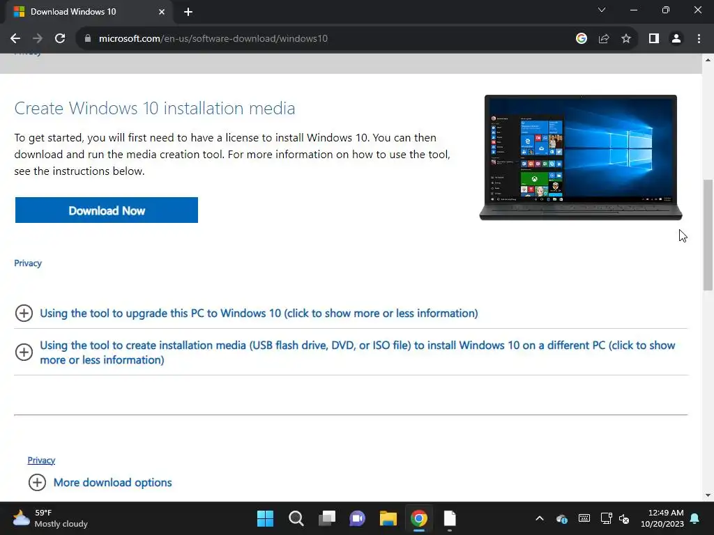Click the plus icon beside More download options
The width and height of the screenshot is (714, 535).
click(38, 482)
